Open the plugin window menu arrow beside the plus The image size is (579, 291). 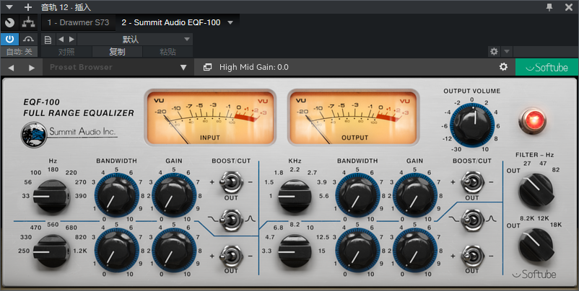(9, 7)
